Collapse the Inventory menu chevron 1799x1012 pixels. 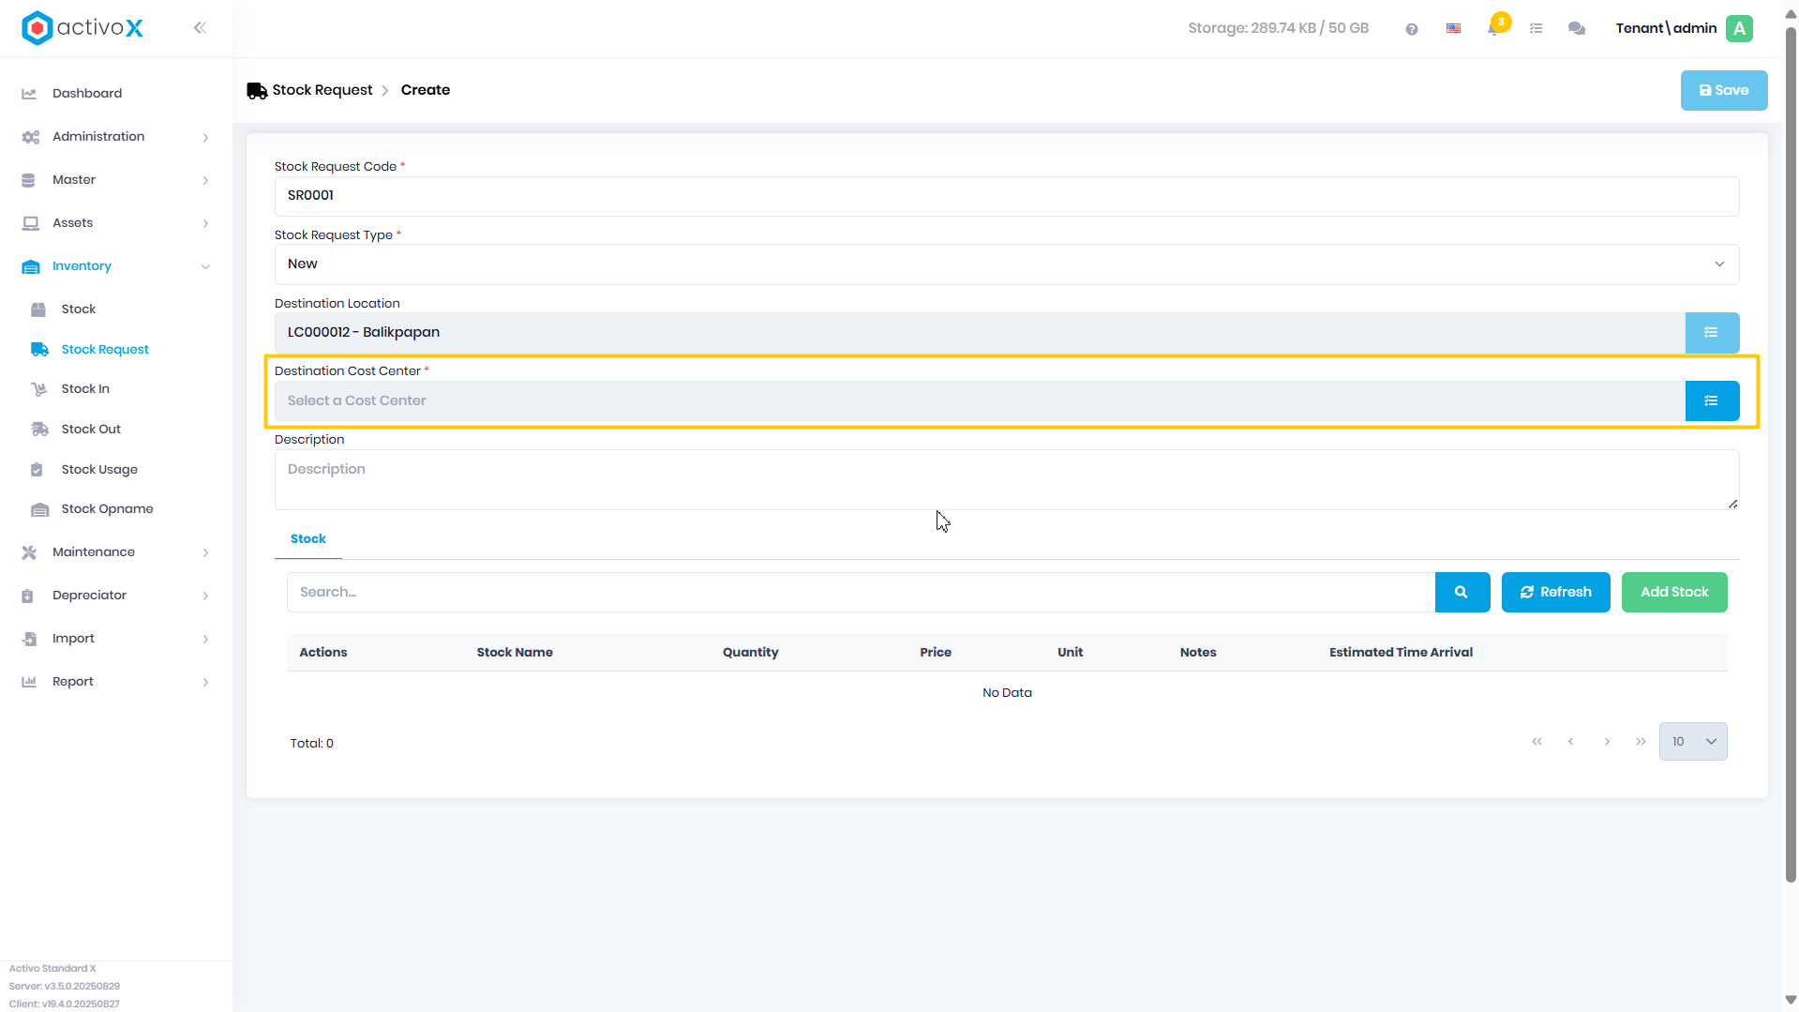205,267
